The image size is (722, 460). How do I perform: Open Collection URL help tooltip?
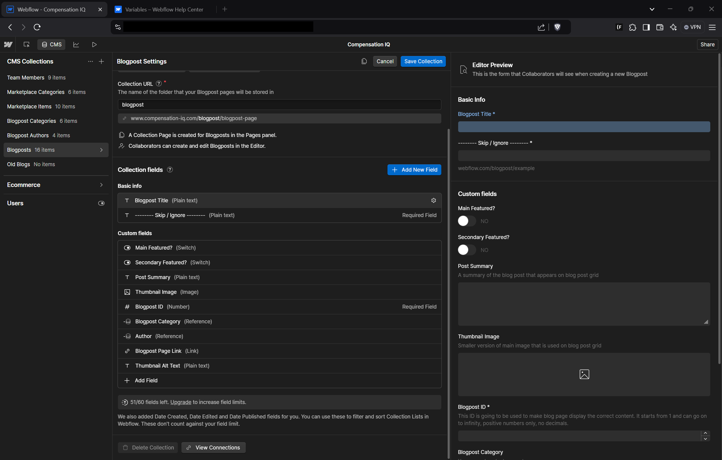tap(159, 84)
